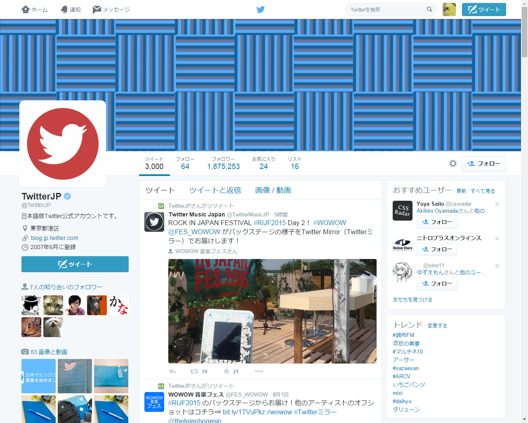Dismiss the Yuya Saito suggestion
Screen dimensions: 528x423
click(497, 204)
